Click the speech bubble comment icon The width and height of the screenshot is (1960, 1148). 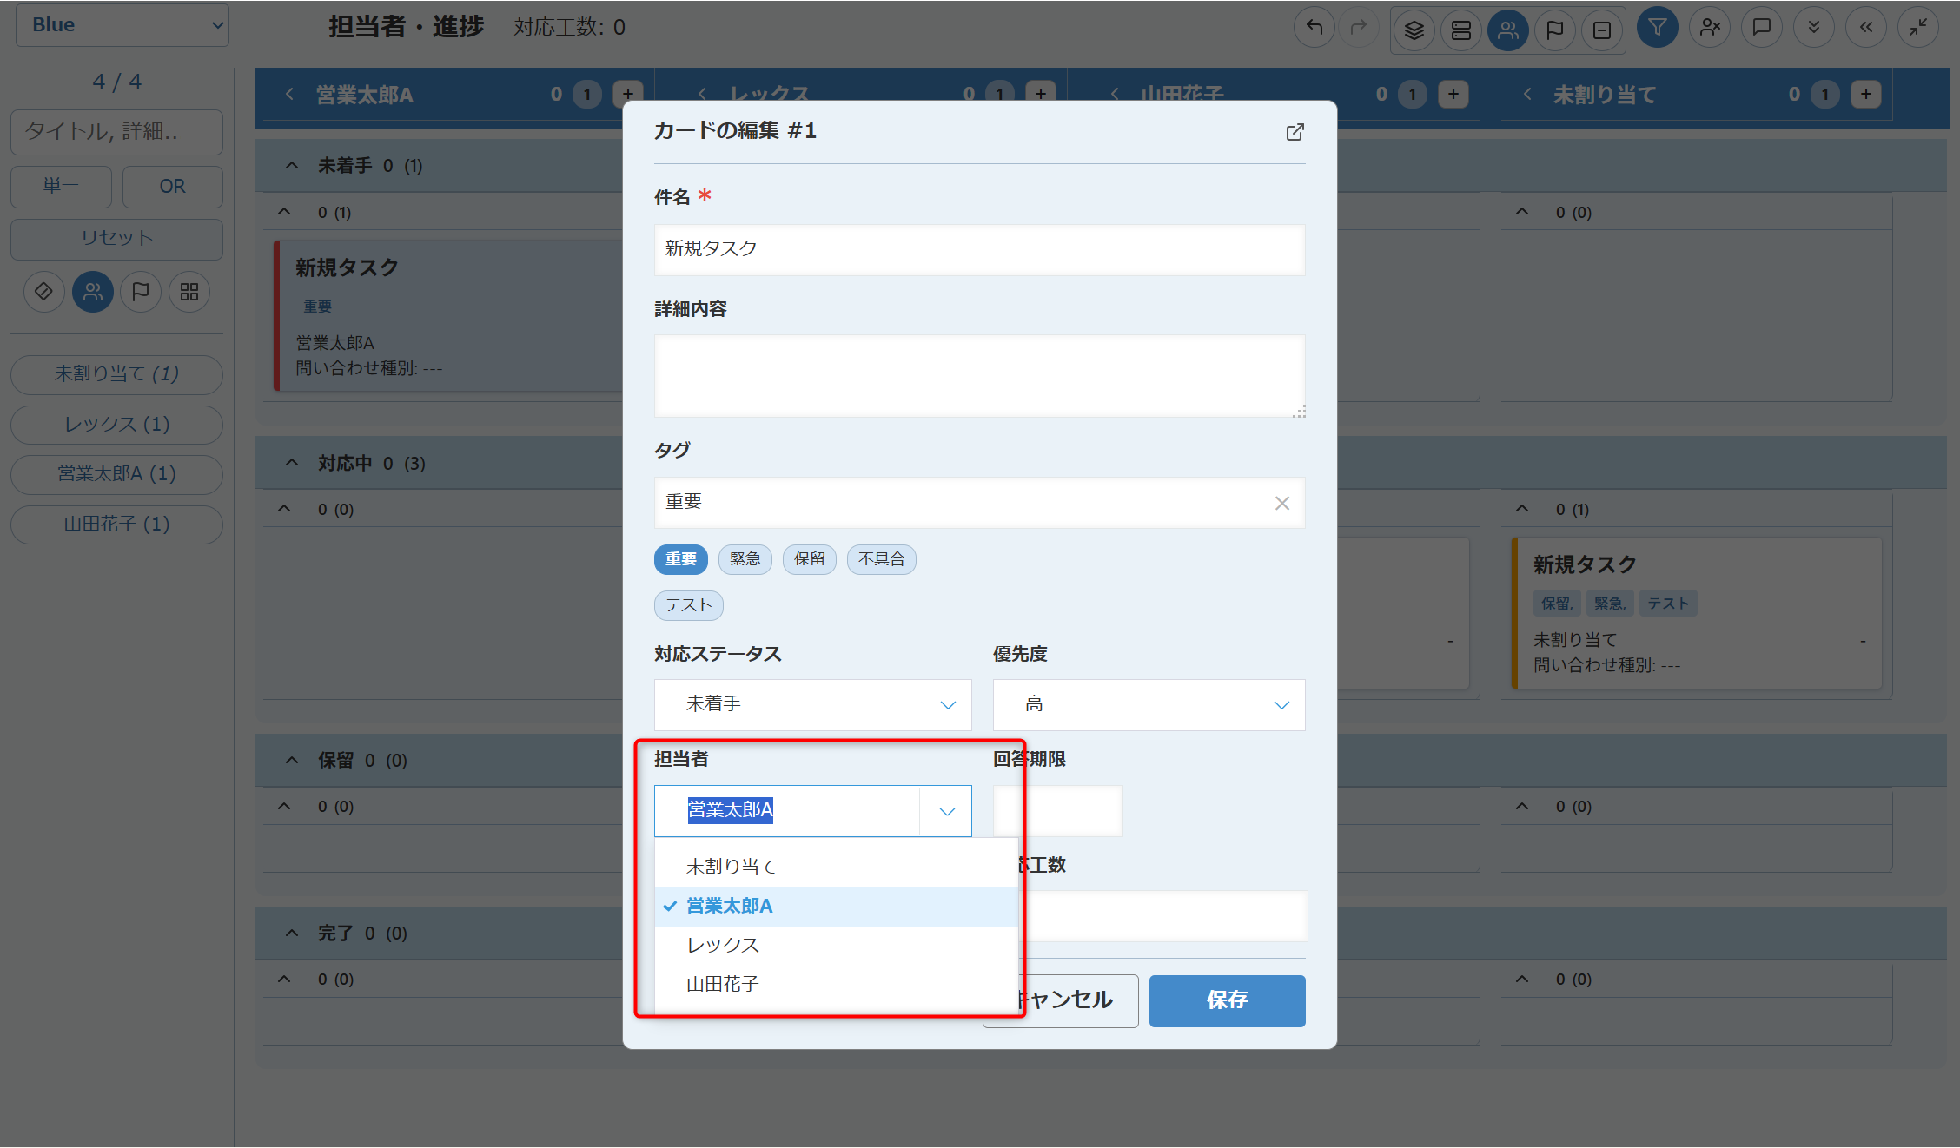pos(1762,28)
